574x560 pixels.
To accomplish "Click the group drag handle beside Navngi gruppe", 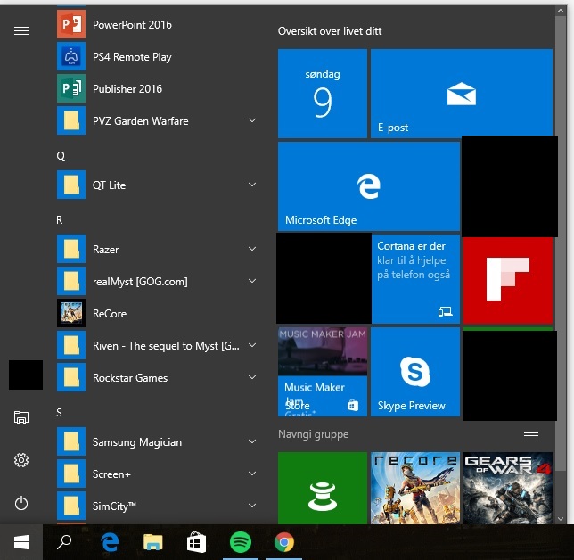I will [x=531, y=434].
